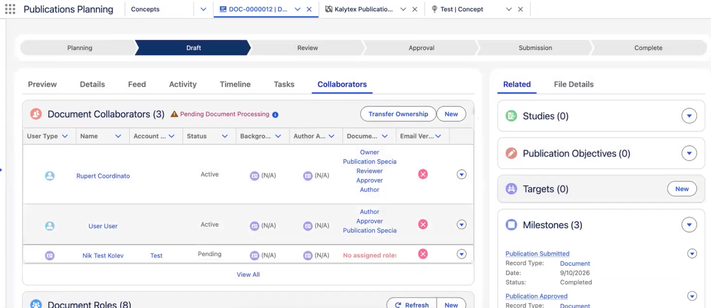This screenshot has width=711, height=308.
Task: Click User User's red email verification X icon
Action: tap(423, 224)
